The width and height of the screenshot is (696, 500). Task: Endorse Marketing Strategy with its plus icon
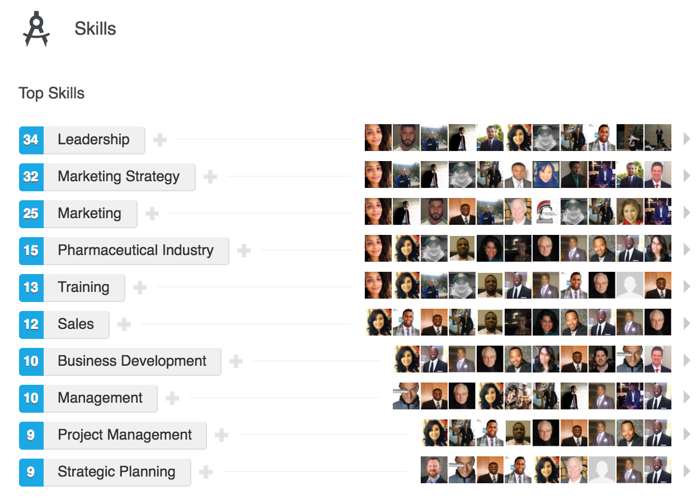click(x=210, y=177)
